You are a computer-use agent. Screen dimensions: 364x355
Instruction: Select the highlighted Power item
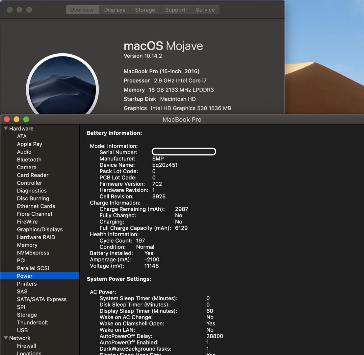coord(40,276)
